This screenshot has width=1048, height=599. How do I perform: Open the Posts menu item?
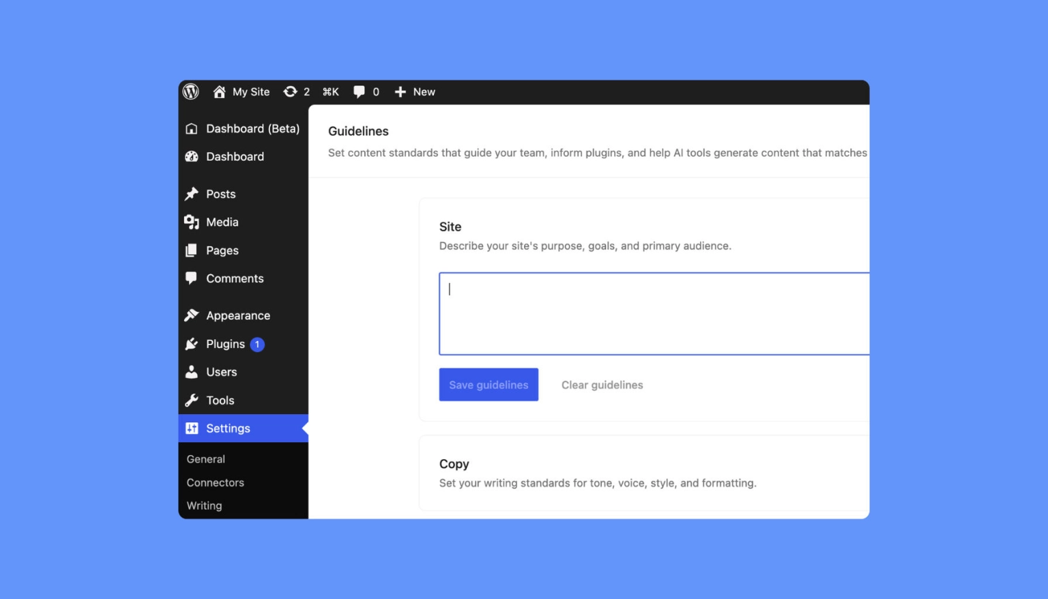(243, 194)
